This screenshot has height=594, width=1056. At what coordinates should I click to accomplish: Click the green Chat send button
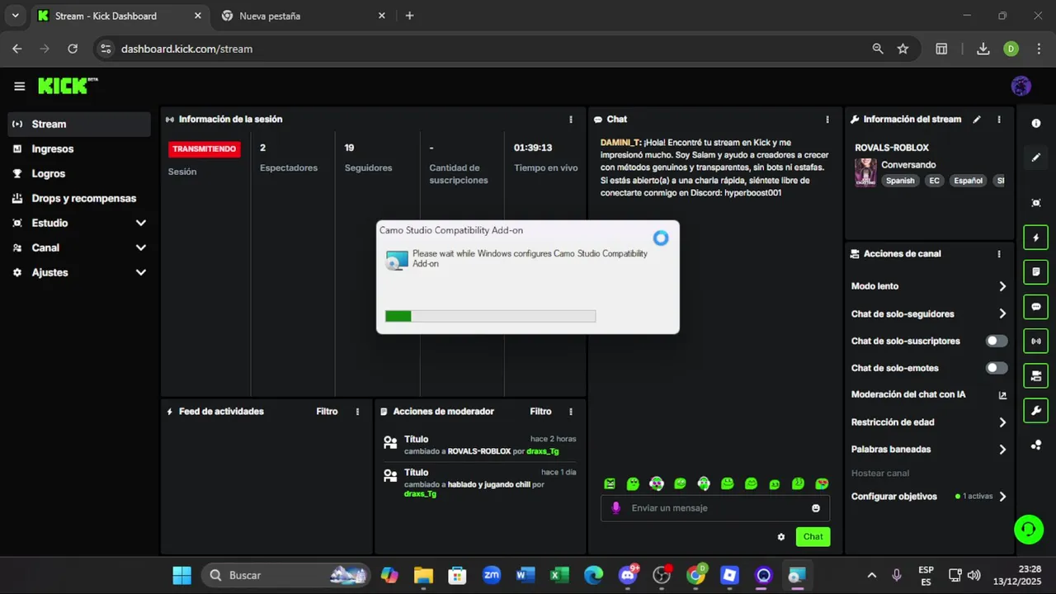click(x=813, y=536)
